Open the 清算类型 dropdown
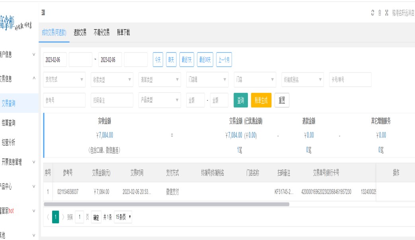 point(160,80)
